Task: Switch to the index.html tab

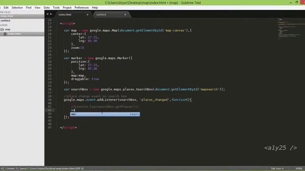Action: point(72,15)
